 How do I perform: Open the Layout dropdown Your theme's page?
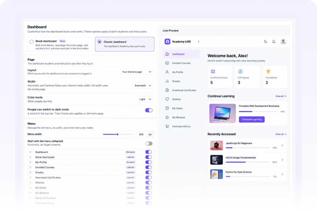(x=137, y=72)
